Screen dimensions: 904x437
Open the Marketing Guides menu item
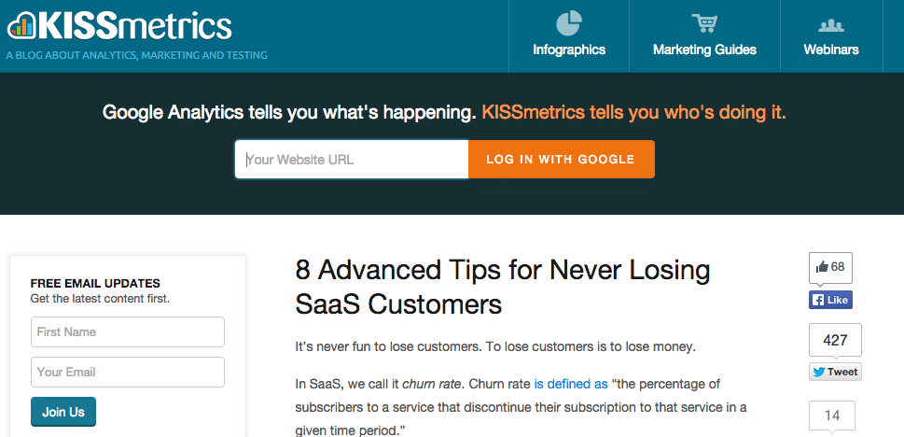pyautogui.click(x=704, y=49)
